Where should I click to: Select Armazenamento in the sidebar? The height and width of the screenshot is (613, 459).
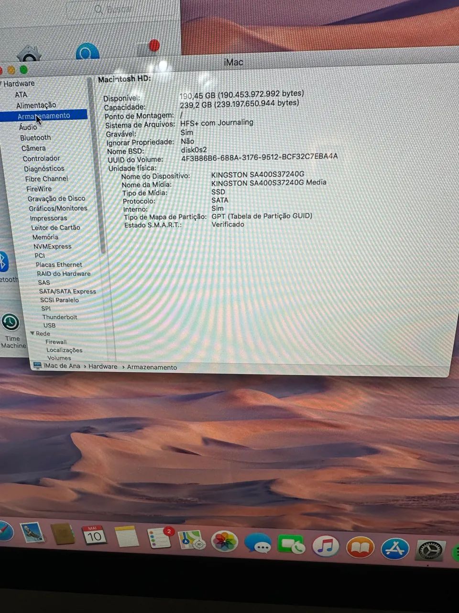(44, 116)
